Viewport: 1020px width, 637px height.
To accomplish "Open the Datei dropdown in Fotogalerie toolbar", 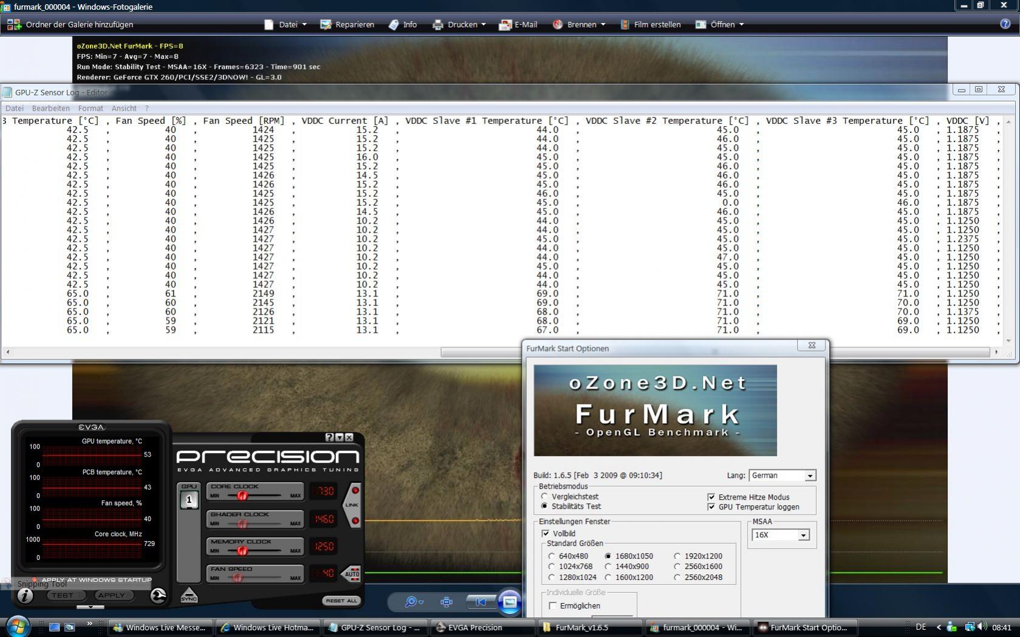I will click(x=286, y=24).
